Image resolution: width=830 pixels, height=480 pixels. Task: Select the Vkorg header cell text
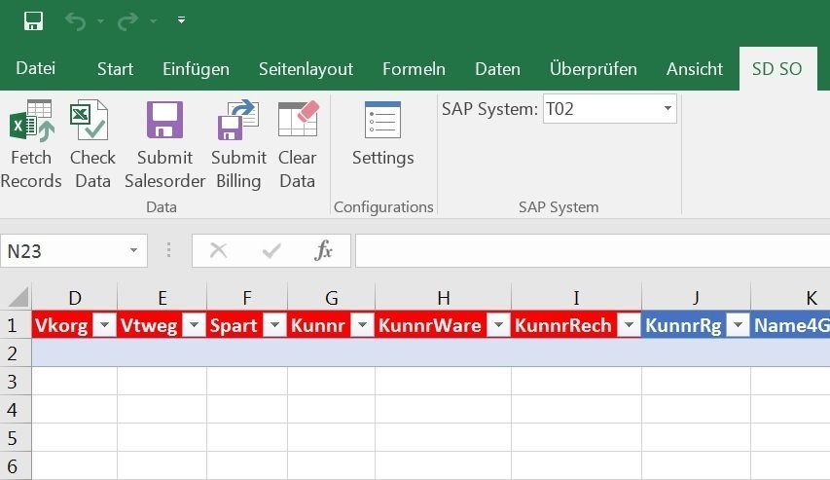tap(61, 325)
